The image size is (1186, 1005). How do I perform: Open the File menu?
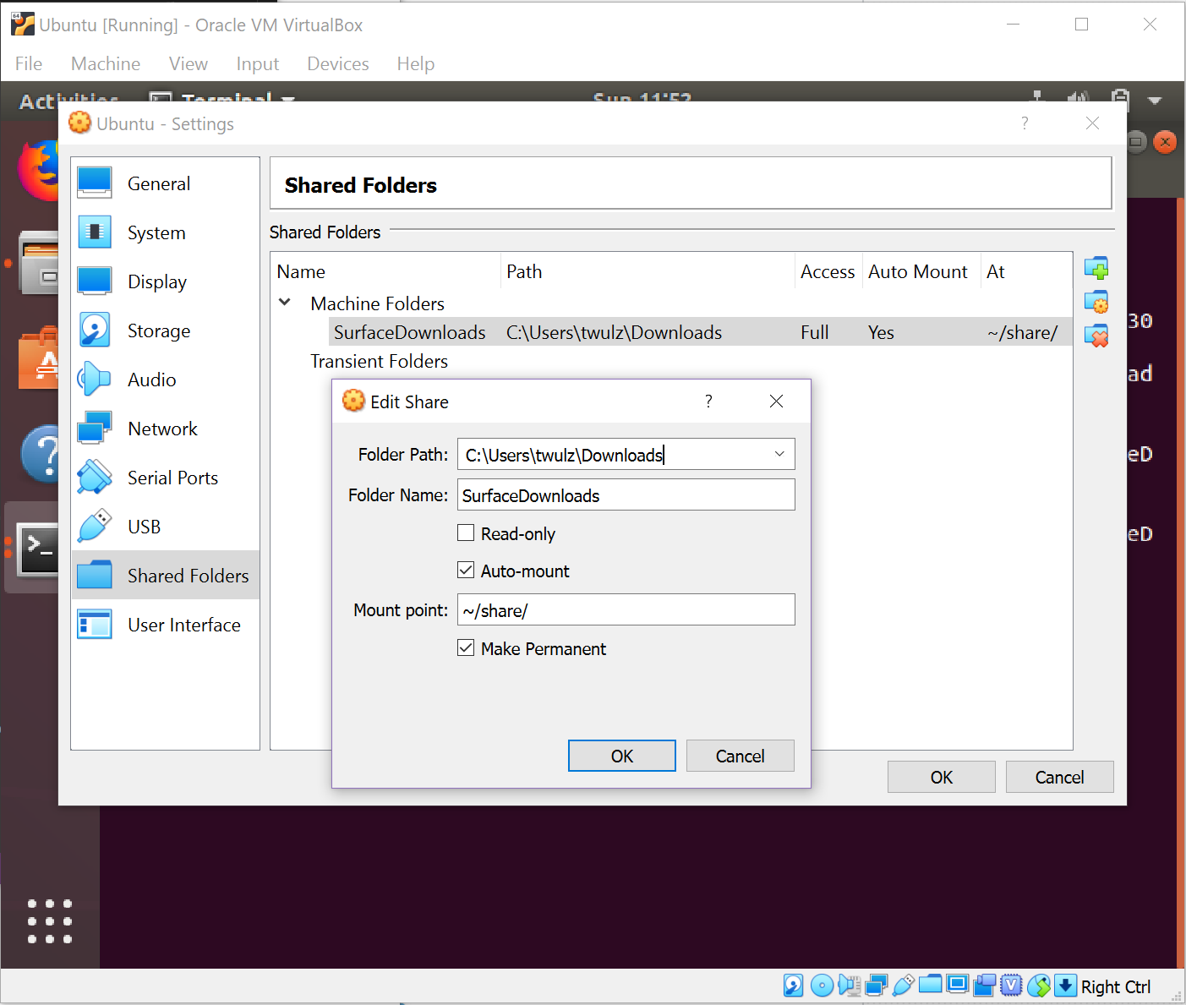29,63
